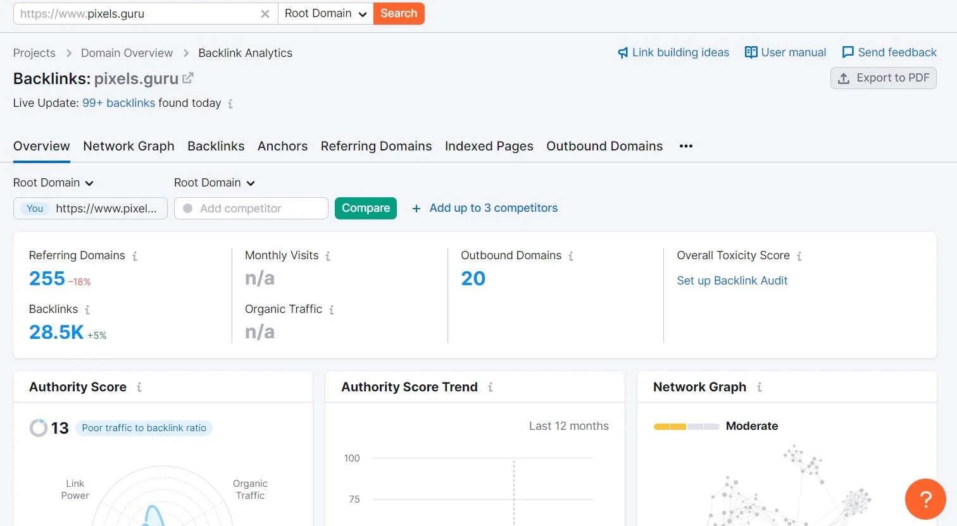
Task: Open help with the orange question mark
Action: click(925, 499)
